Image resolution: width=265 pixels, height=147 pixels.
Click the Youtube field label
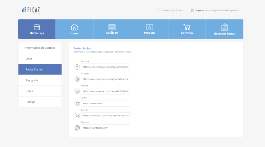(x=84, y=86)
